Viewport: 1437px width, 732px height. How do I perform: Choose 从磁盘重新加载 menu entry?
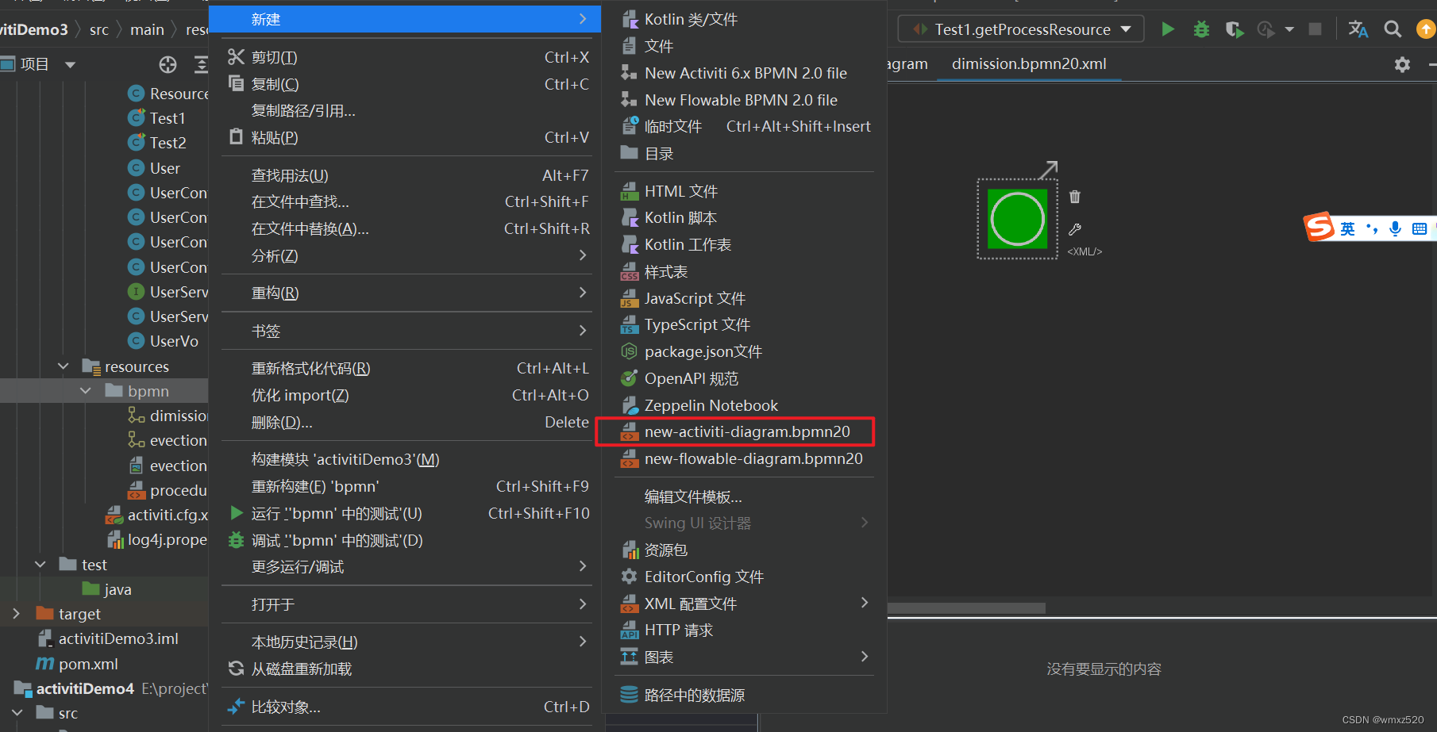[405, 669]
